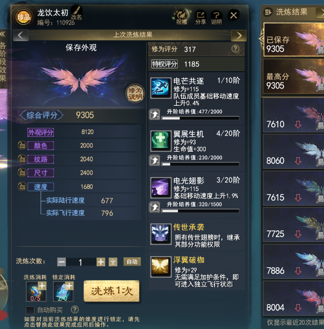The width and height of the screenshot is (324, 329).
Task: Go to next result with right arrow
Action: [x=239, y=36]
